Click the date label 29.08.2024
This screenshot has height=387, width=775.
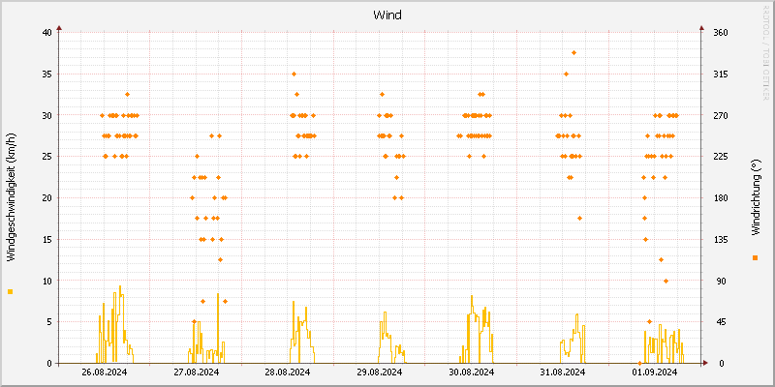point(379,372)
